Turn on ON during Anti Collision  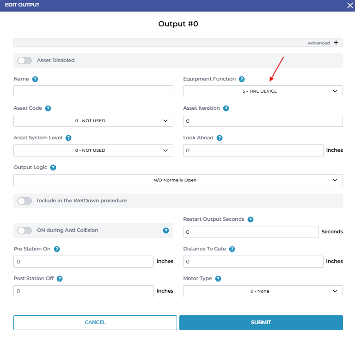(24, 231)
